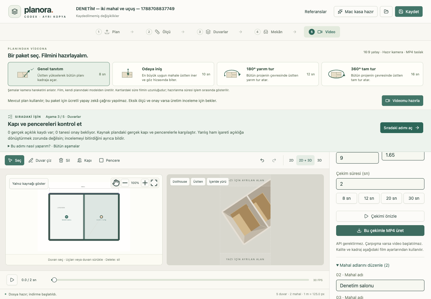Open the folder icon button
Viewport: 431px width, 299px height.
click(386, 12)
